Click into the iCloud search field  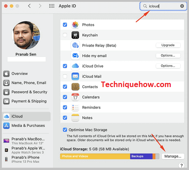[x=163, y=6]
